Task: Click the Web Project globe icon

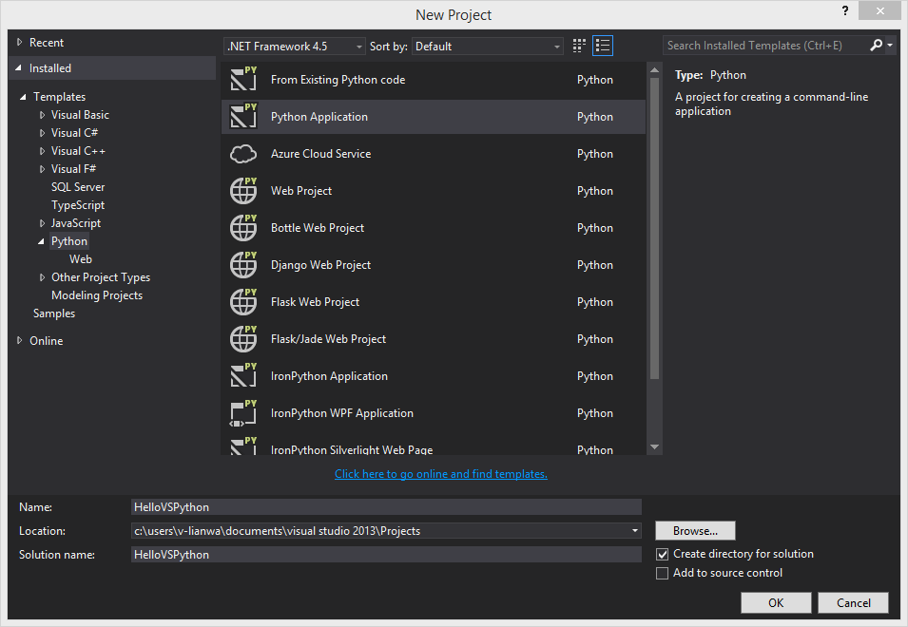Action: click(243, 190)
